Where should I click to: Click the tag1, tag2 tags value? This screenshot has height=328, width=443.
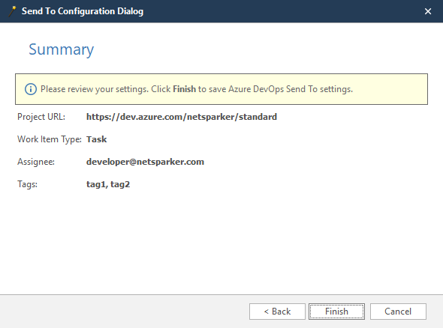point(108,184)
